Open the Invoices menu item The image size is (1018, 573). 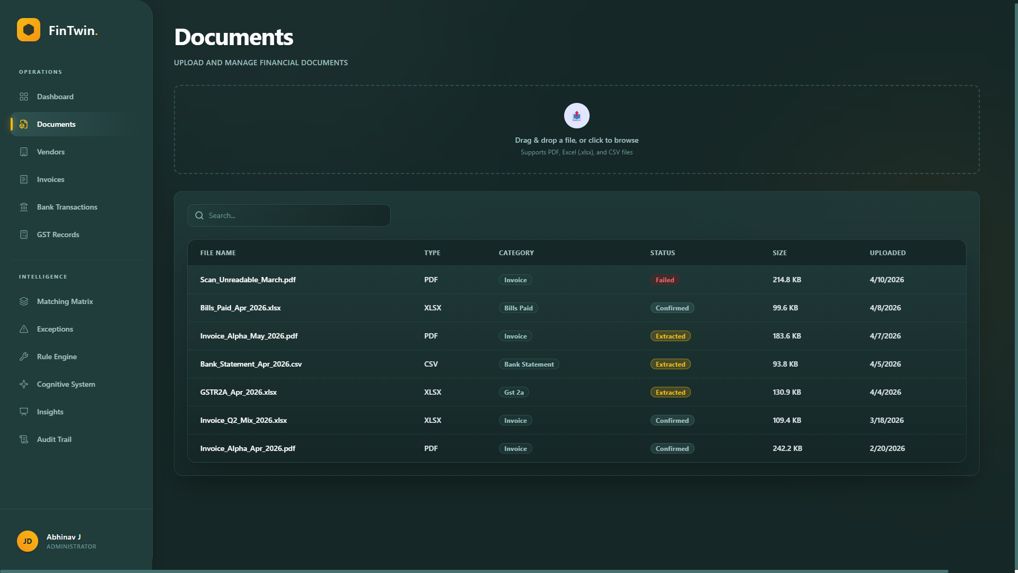click(x=50, y=179)
